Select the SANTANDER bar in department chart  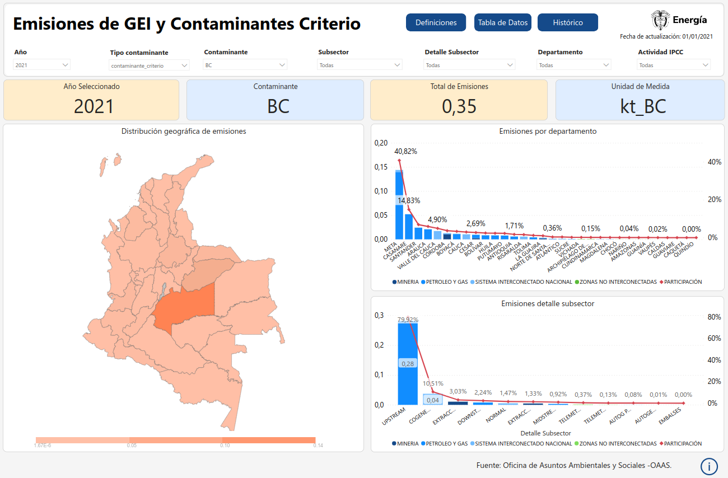point(418,233)
